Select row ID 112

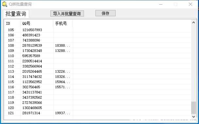(x=11, y=66)
